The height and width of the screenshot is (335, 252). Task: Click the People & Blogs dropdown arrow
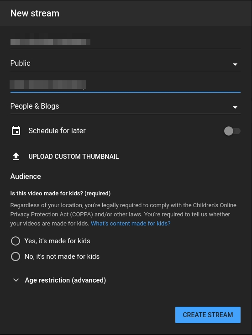[235, 107]
